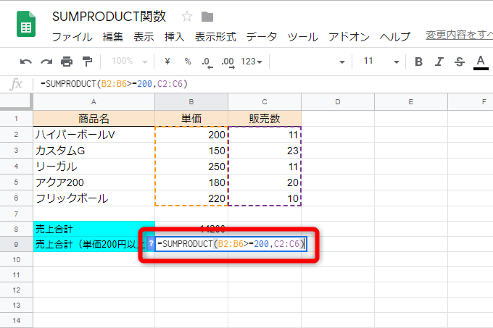493x328 pixels.
Task: Toggle strikethrough formatting
Action: point(460,62)
